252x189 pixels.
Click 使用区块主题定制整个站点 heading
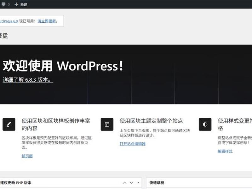click(151, 121)
